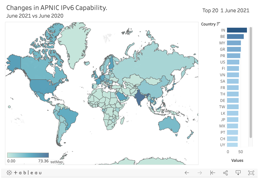Select the IN bar in Top 20 chart

[x=237, y=30]
